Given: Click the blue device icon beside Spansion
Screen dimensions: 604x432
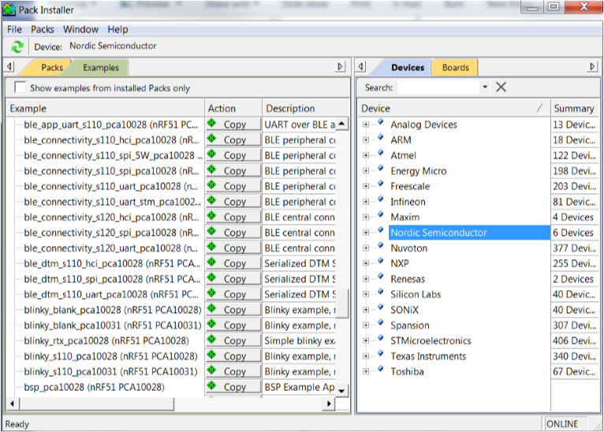Looking at the screenshot, I should click(381, 322).
